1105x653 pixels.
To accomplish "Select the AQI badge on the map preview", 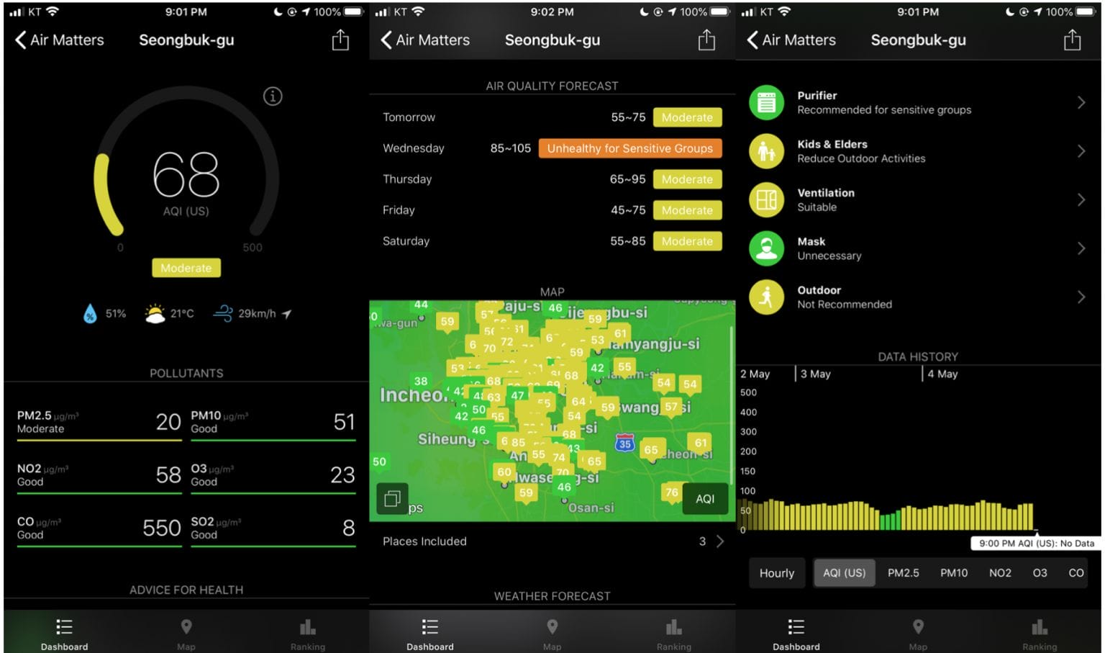I will click(x=705, y=498).
